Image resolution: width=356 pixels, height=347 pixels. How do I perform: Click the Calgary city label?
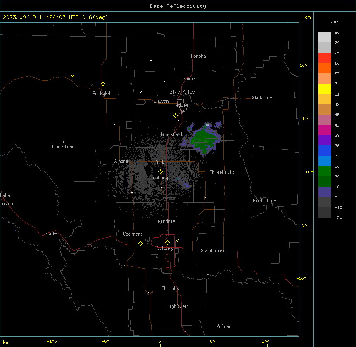165,249
